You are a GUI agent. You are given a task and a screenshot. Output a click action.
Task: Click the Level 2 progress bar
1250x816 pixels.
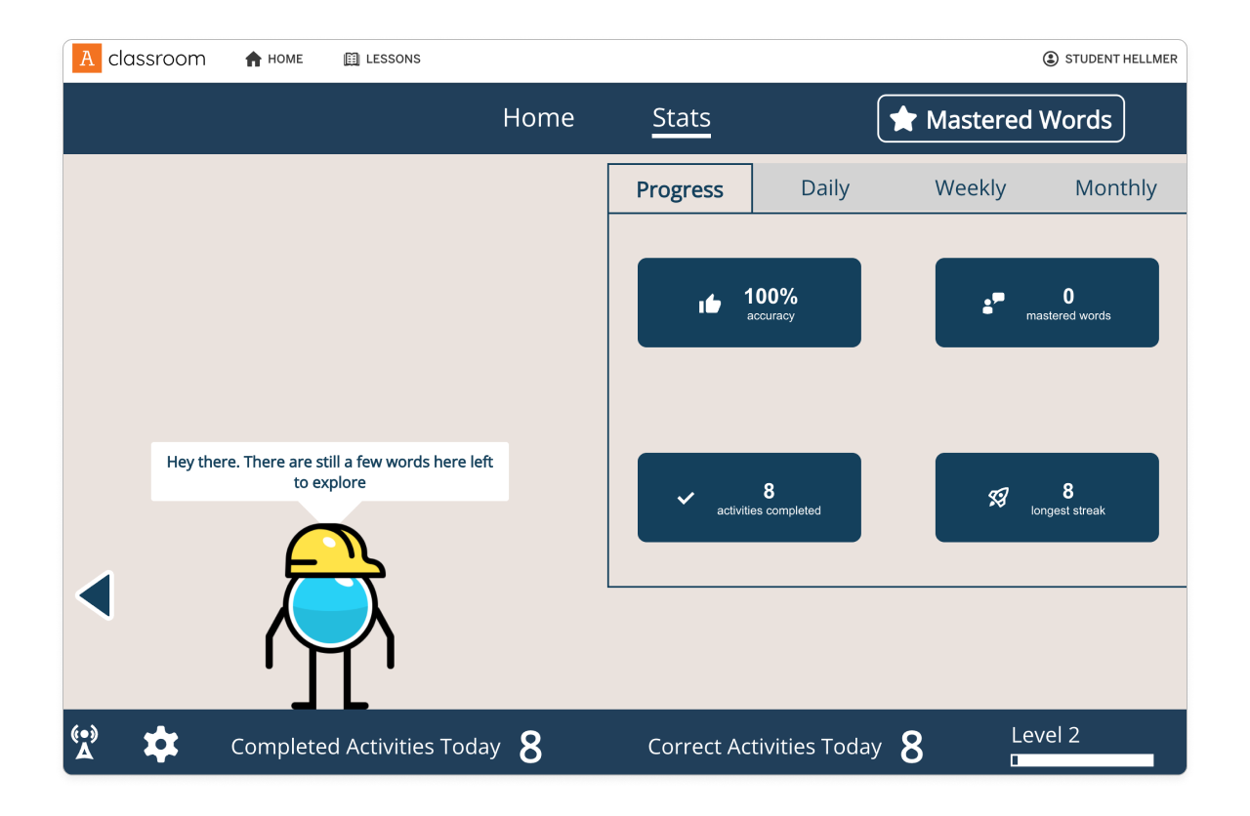[1081, 759]
